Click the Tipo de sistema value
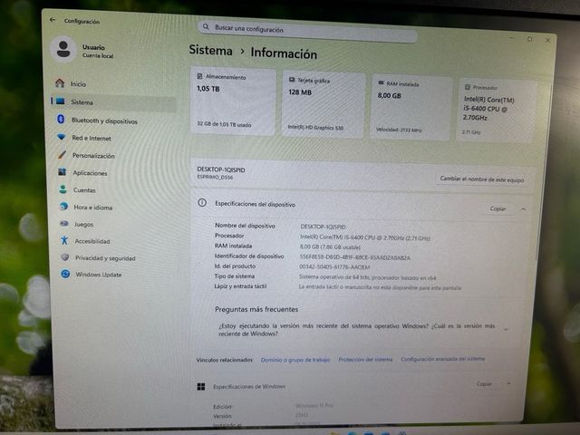Image resolution: width=580 pixels, height=435 pixels. click(367, 277)
